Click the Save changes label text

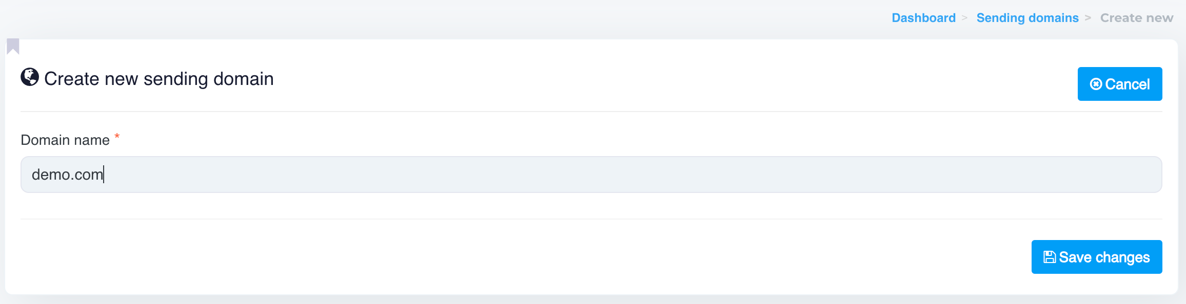pos(1104,257)
